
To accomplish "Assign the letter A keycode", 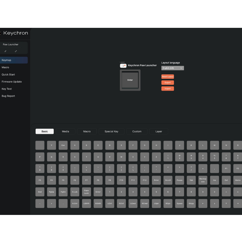I will click(75, 145).
